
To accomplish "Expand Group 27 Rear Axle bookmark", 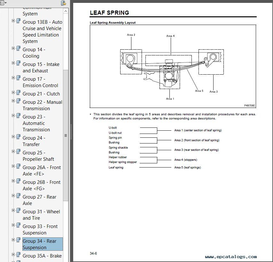I will (x=13, y=196).
